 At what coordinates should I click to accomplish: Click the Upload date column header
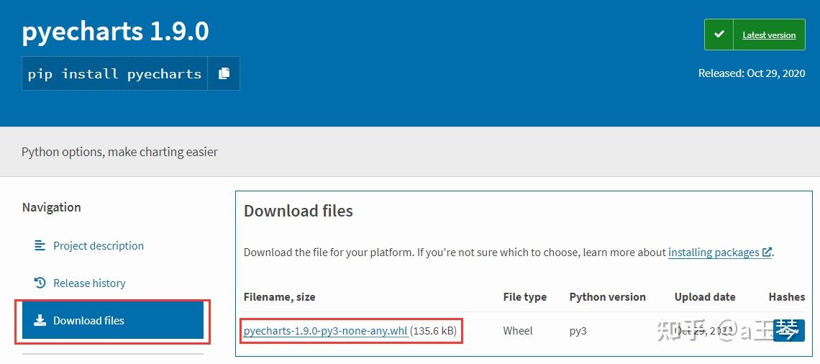(705, 297)
